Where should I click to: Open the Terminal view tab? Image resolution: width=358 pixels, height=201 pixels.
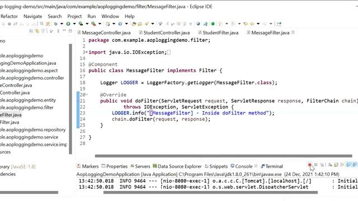click(272, 166)
